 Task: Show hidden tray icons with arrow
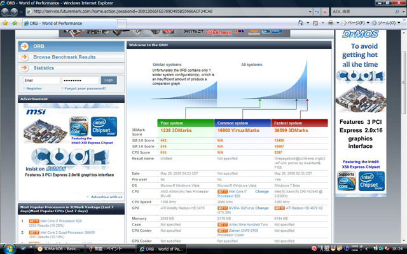pos(366,249)
